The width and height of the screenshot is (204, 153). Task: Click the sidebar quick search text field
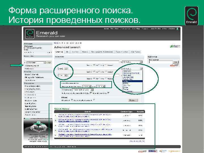point(38,59)
